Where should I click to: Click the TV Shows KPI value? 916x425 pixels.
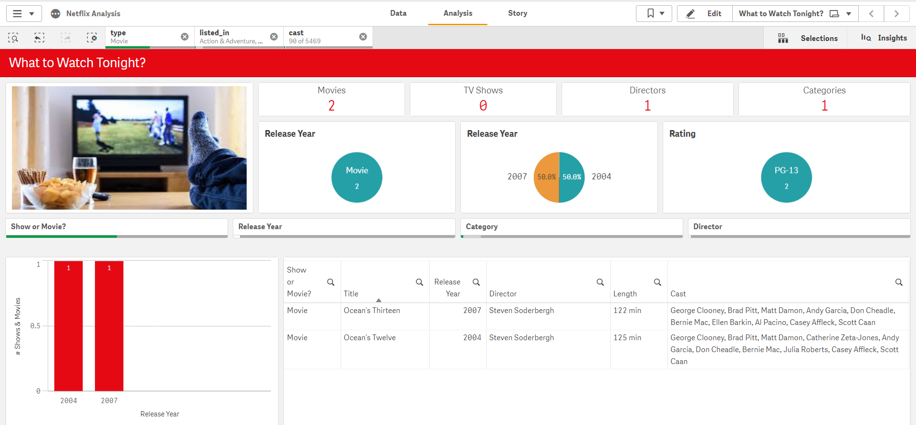[483, 106]
